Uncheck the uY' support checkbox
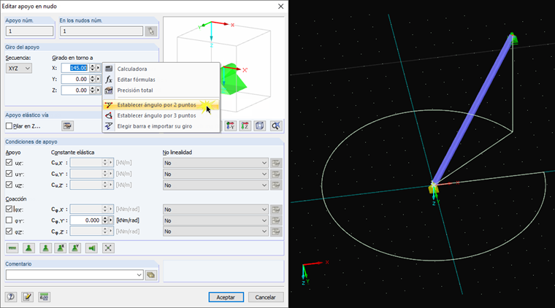Image resolution: width=555 pixels, height=308 pixels. tap(9, 174)
